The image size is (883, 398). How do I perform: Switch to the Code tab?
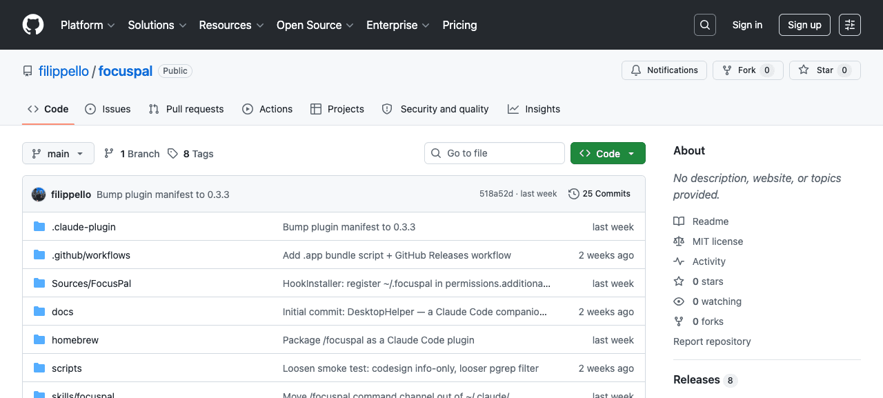tap(48, 109)
